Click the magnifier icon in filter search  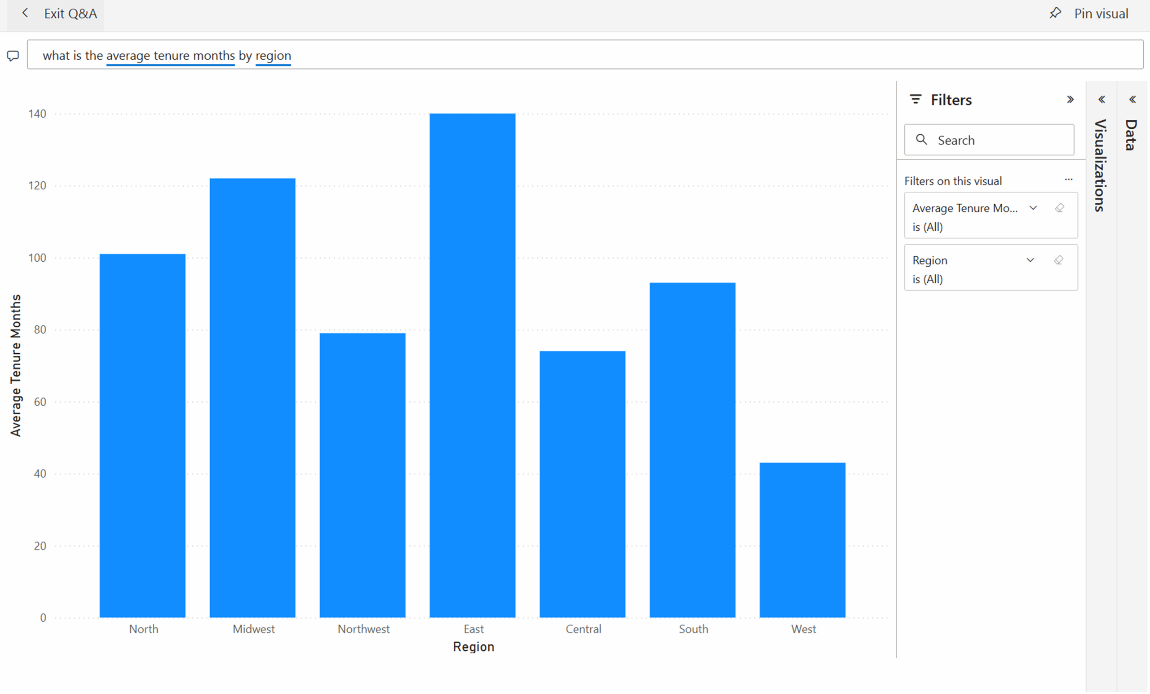(x=921, y=140)
